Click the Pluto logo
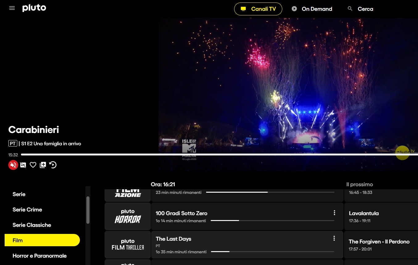The width and height of the screenshot is (418, 265). click(34, 8)
